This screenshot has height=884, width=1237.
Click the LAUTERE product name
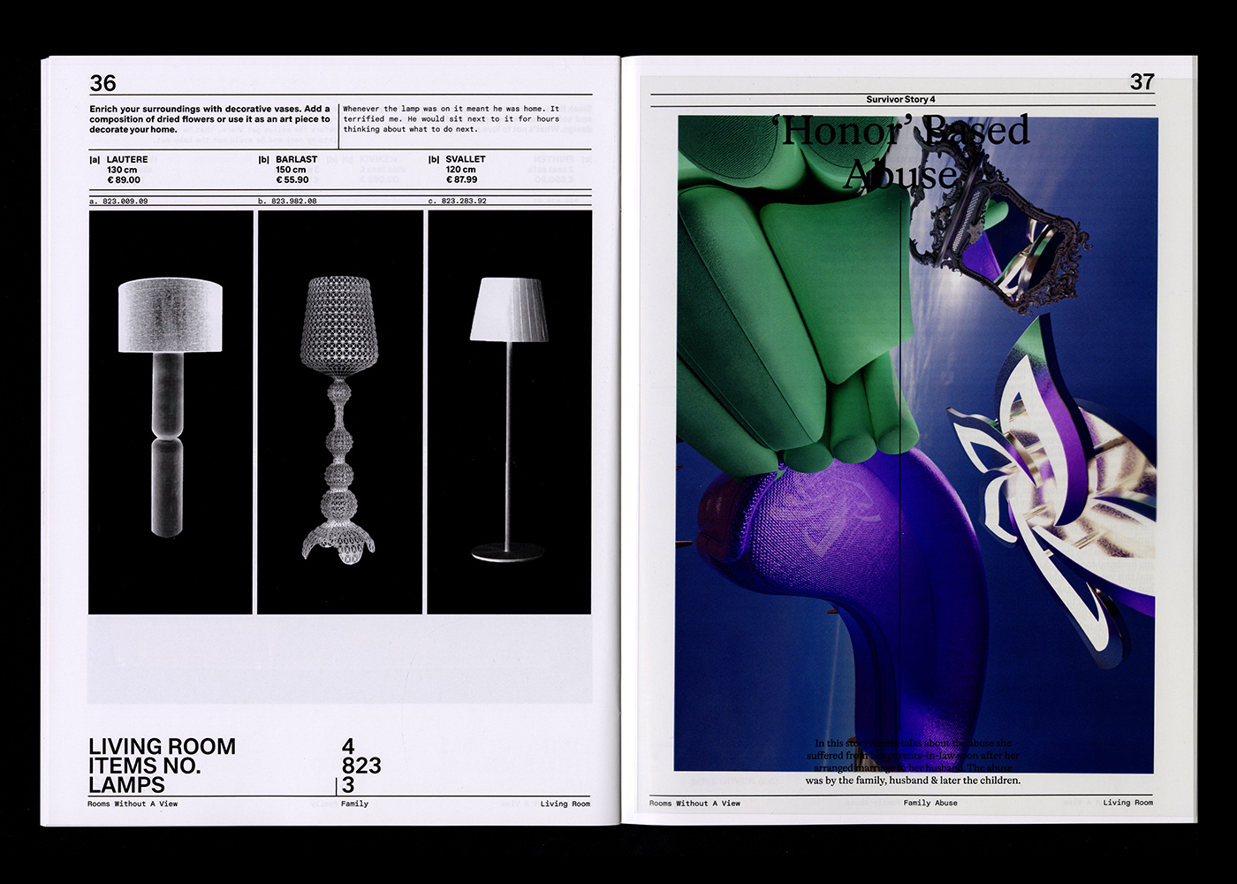tap(127, 160)
